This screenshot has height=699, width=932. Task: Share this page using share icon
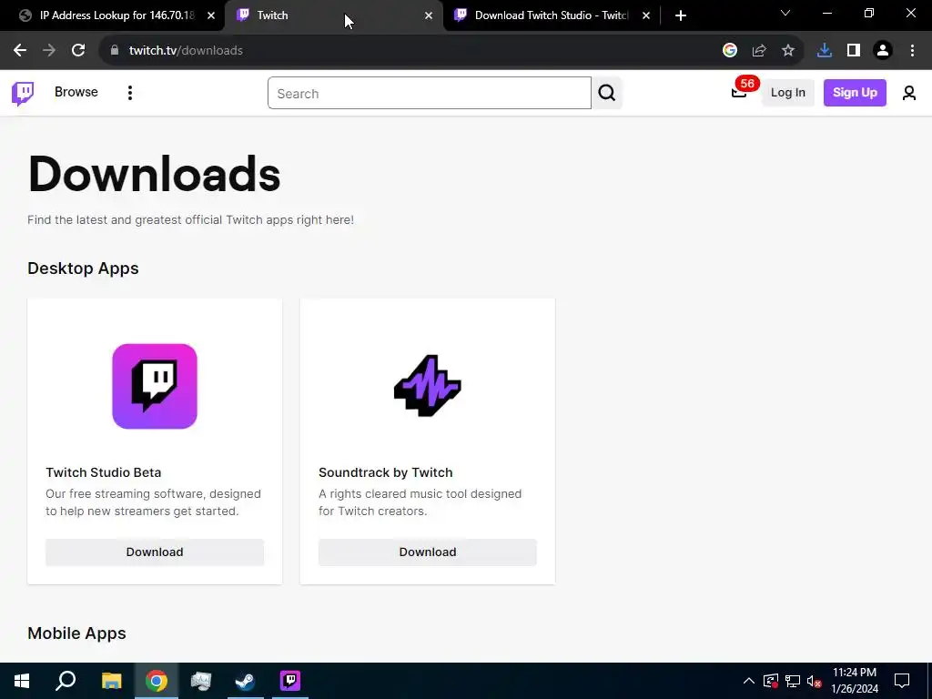759,51
